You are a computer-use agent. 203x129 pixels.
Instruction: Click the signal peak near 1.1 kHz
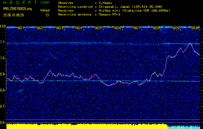190,44
